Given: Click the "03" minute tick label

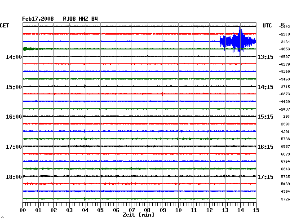Looking at the screenshot, I should (69, 210).
